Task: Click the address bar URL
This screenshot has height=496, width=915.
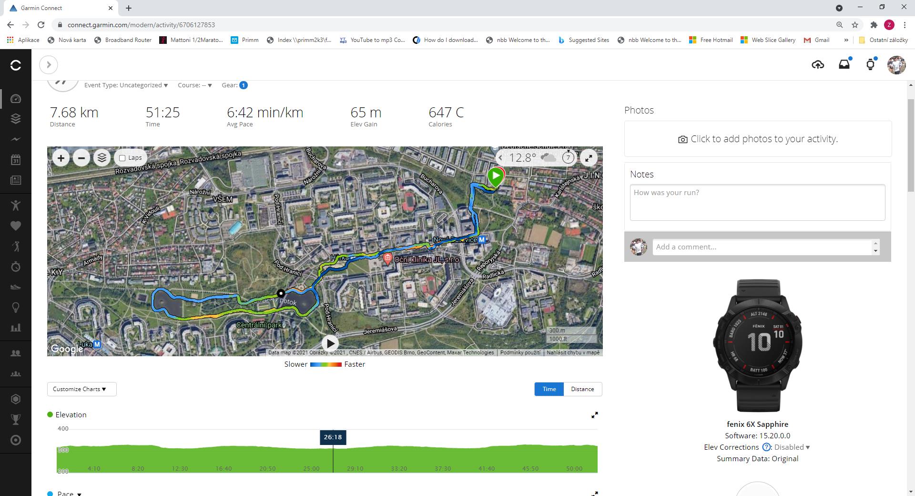Action: (x=141, y=25)
